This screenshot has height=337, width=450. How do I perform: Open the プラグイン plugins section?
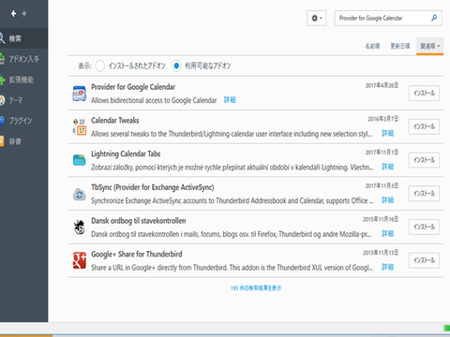(x=23, y=121)
